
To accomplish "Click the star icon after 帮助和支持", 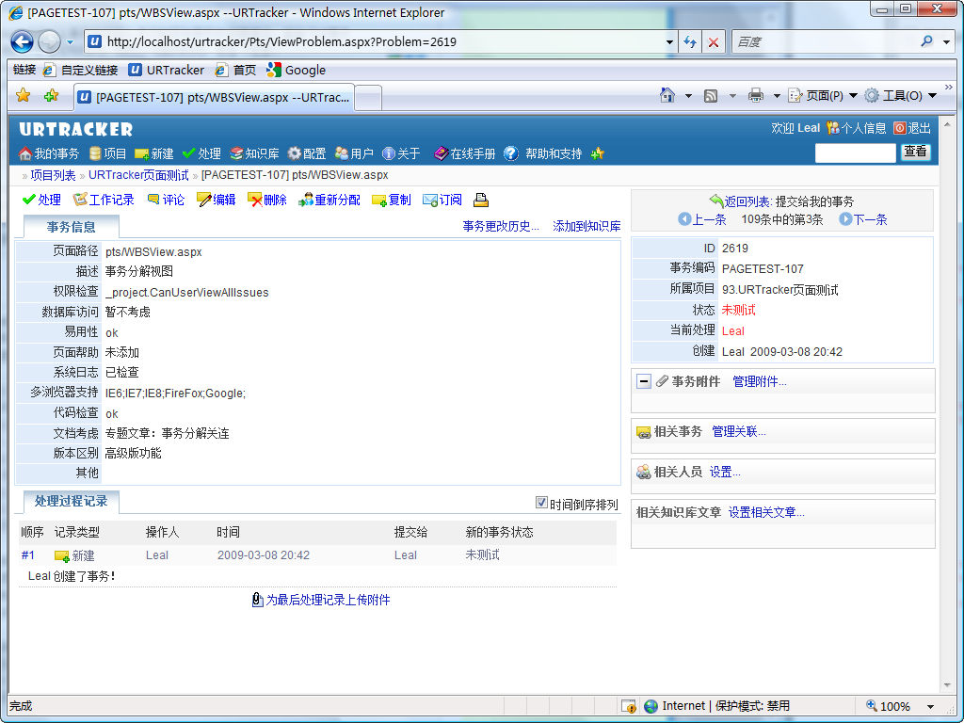I will coord(598,153).
